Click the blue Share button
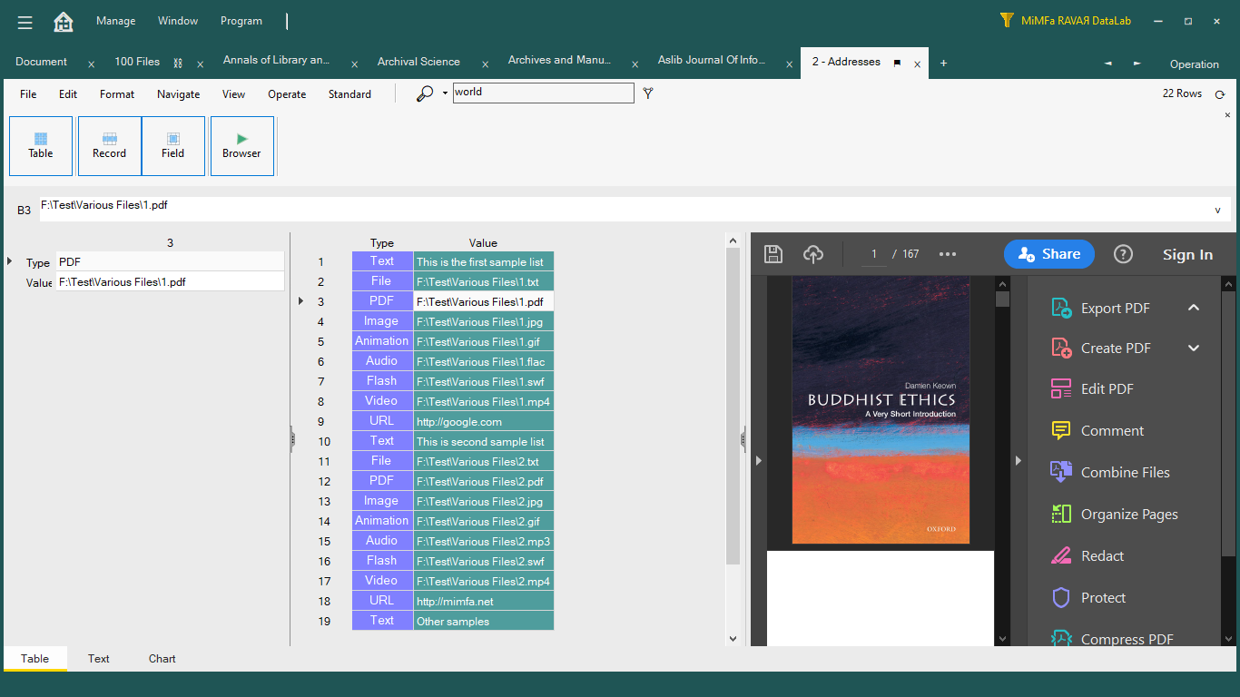 coord(1048,254)
